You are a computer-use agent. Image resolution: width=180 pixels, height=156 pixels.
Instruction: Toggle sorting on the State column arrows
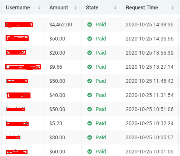(115, 8)
